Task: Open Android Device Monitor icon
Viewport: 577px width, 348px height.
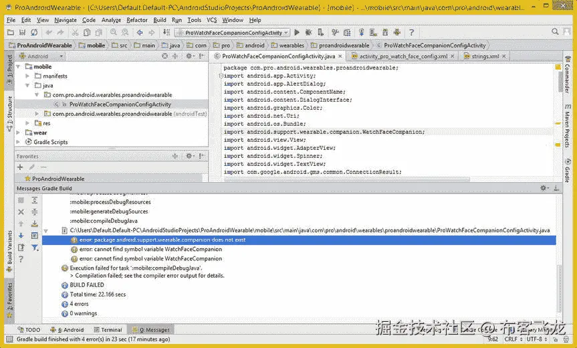Action: pos(396,32)
